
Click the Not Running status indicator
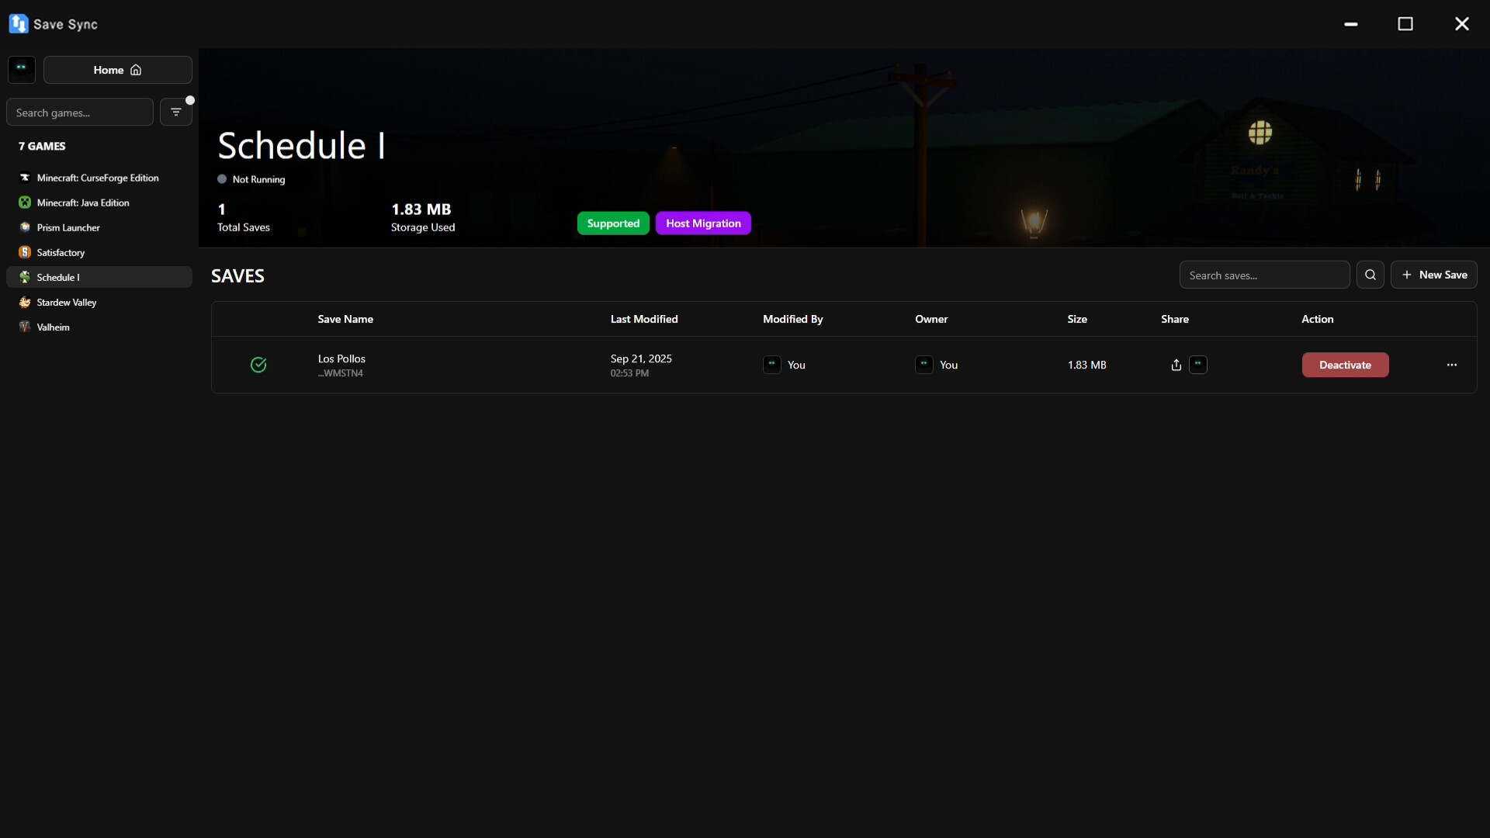coord(250,179)
